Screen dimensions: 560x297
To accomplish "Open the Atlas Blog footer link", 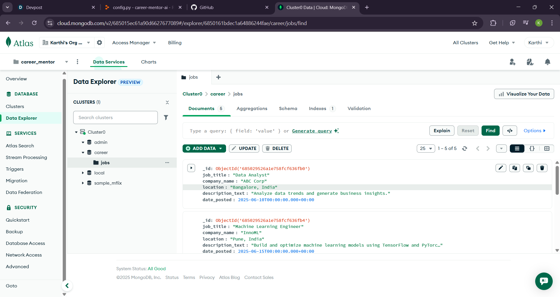I will pyautogui.click(x=230, y=277).
